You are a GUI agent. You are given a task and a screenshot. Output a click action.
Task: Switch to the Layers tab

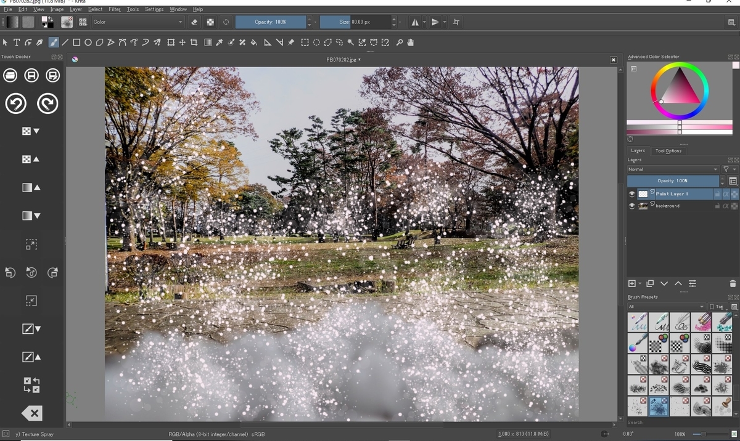click(x=638, y=150)
